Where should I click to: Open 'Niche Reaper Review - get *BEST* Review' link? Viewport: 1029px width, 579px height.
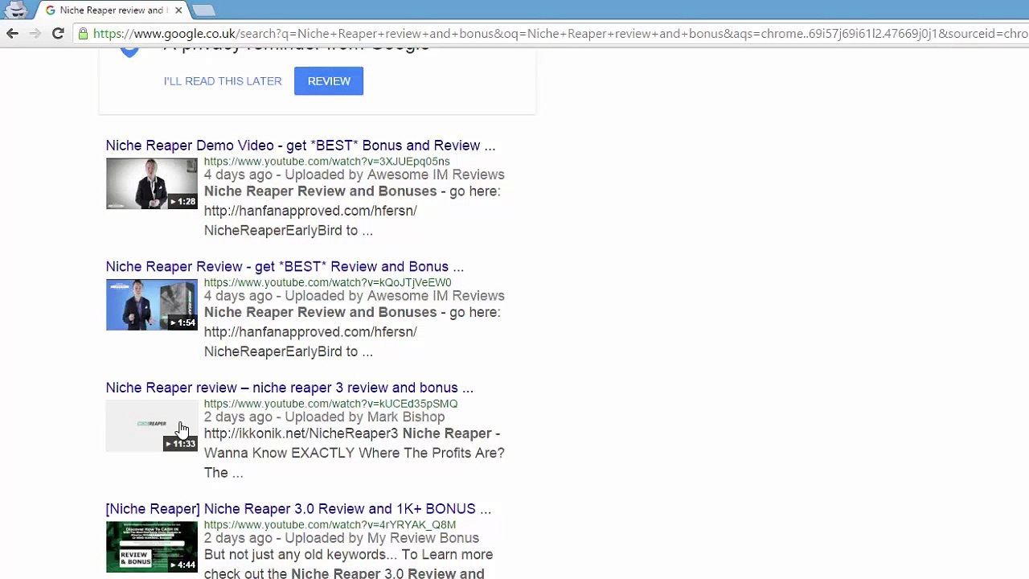285,267
